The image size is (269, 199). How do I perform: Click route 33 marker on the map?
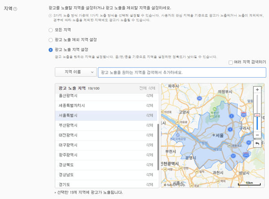click(x=199, y=98)
